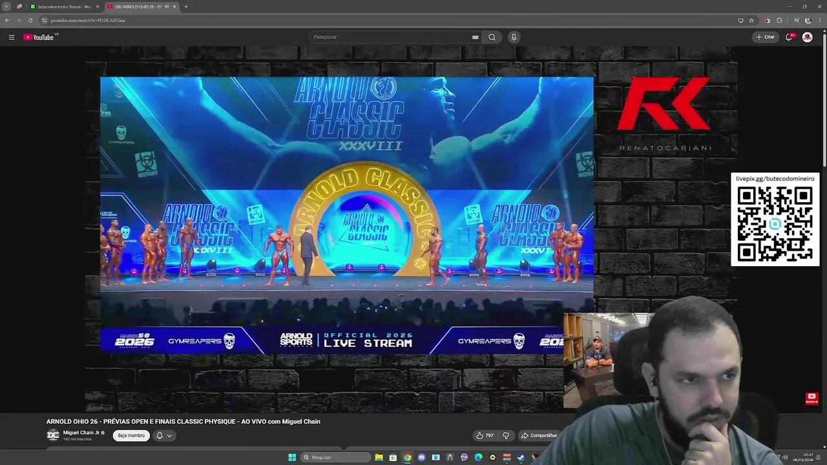Viewport: 827px width, 465px height.
Task: Click the Arnold Classic live stream video
Action: [346, 216]
